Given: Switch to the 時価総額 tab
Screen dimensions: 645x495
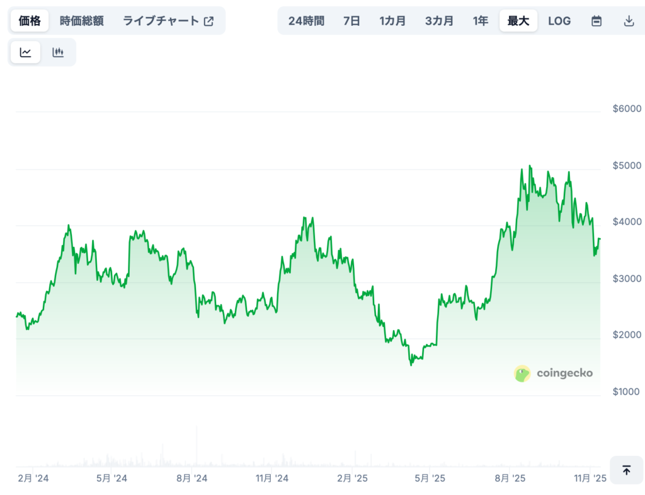Looking at the screenshot, I should point(82,20).
